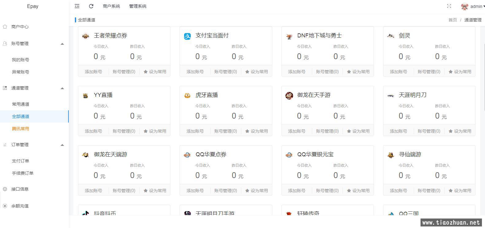Set 天涯明月刀 as 常用 channel
Viewport: 485px width, 228px height.
[x=460, y=131]
